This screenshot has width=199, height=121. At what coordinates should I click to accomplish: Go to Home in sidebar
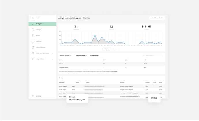(x=38, y=18)
